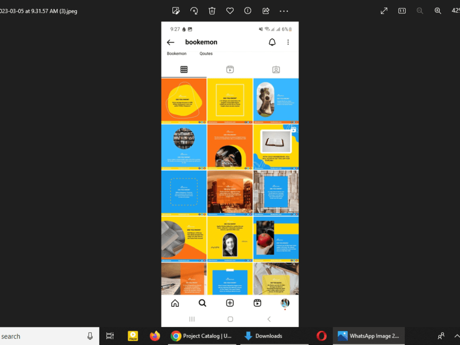The height and width of the screenshot is (345, 460).
Task: Open the yellow Player app in taskbar
Action: click(x=133, y=336)
